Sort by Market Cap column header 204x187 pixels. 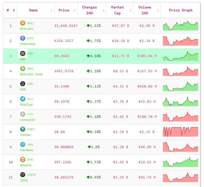117,10
